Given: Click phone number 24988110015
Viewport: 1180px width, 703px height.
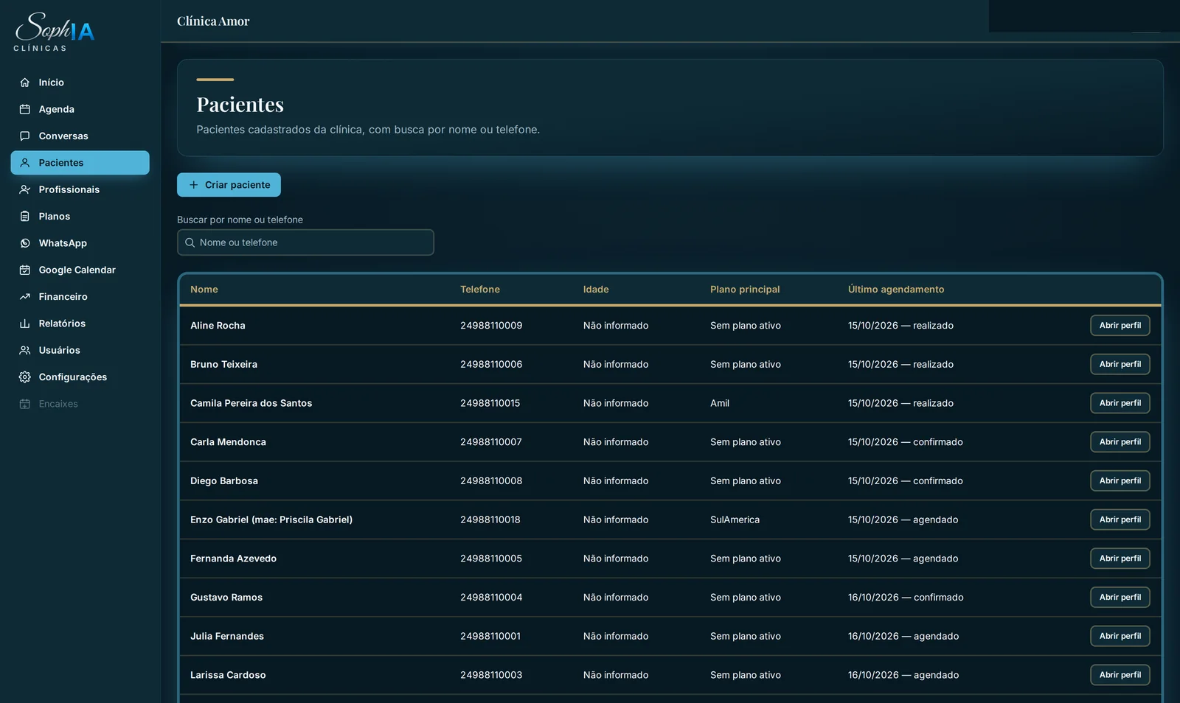Looking at the screenshot, I should 490,403.
